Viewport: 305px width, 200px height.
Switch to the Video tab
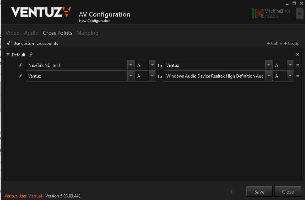click(13, 33)
